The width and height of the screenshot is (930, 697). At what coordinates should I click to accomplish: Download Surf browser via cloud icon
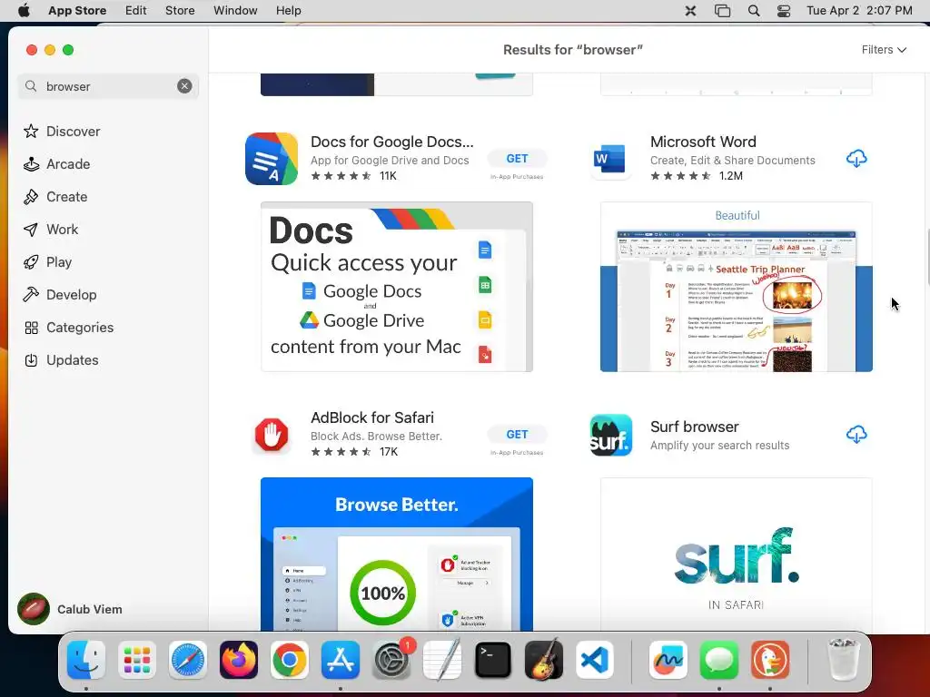coord(856,435)
